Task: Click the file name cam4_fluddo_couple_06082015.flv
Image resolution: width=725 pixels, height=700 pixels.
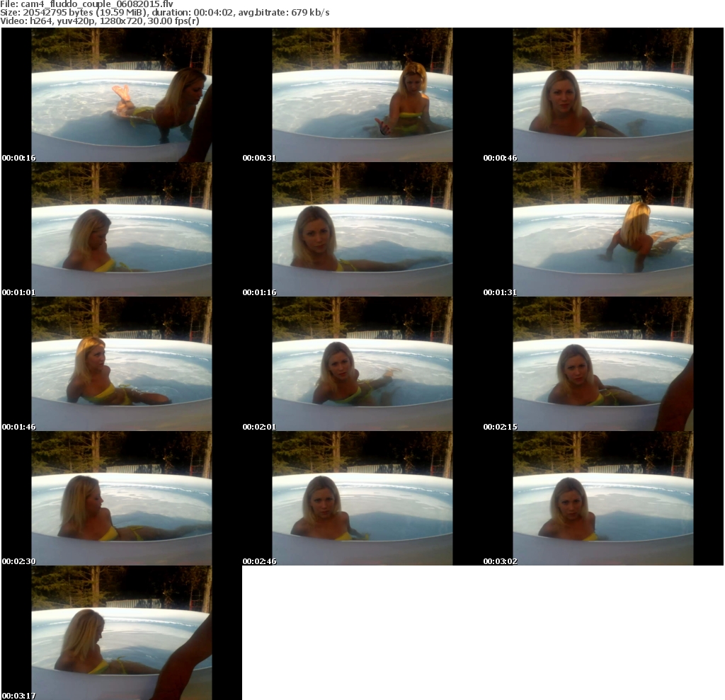Action: 96,4
